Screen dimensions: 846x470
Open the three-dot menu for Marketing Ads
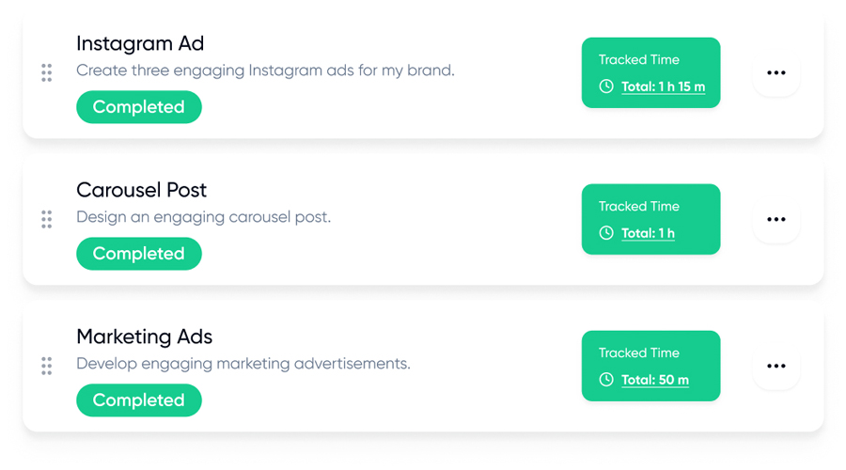[x=775, y=366]
